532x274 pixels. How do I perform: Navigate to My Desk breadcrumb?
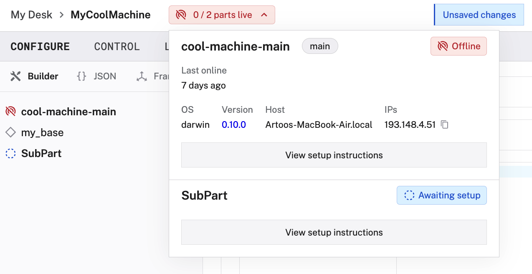[31, 15]
